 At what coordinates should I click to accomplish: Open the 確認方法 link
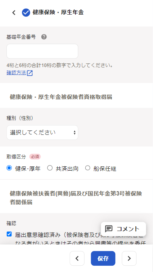pos(16,73)
